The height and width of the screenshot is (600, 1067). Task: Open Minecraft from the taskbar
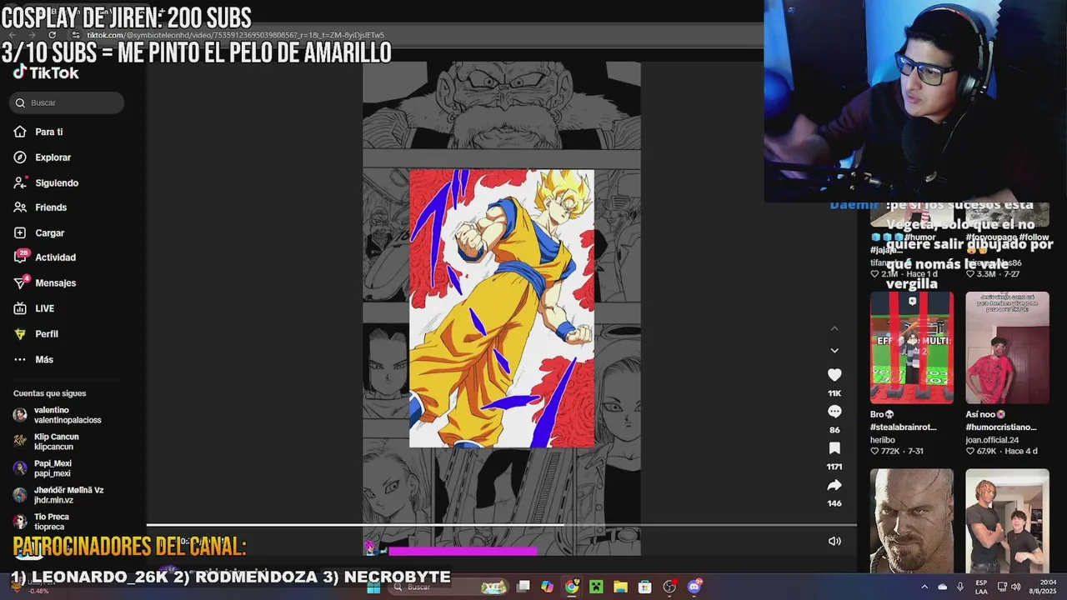596,587
